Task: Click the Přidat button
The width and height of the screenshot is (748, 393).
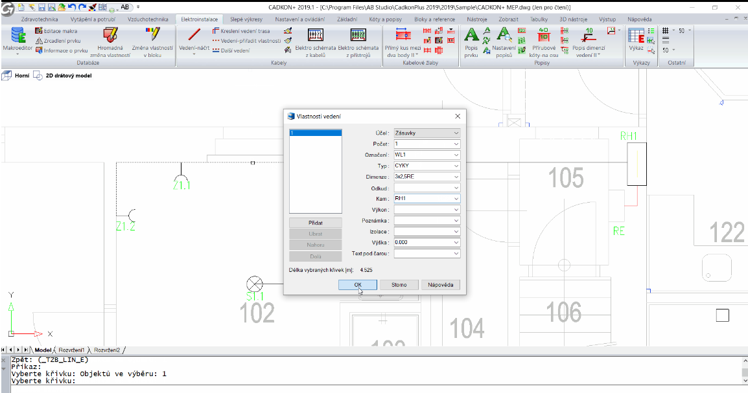Action: point(315,223)
